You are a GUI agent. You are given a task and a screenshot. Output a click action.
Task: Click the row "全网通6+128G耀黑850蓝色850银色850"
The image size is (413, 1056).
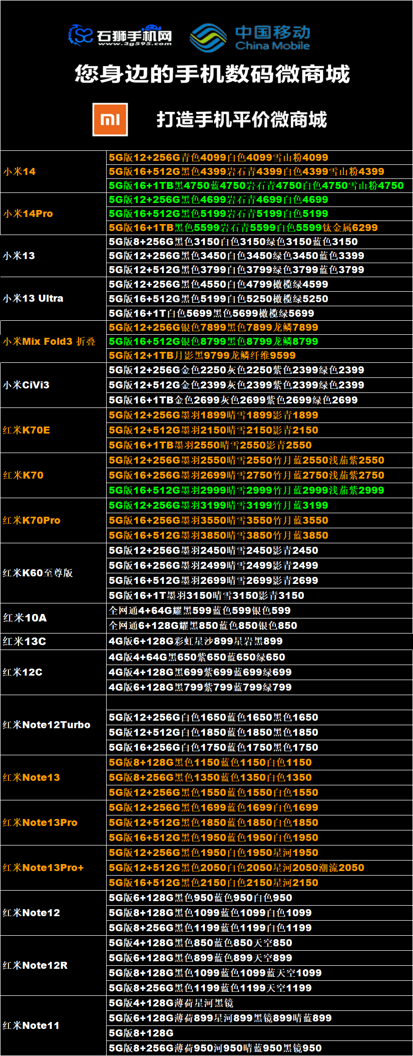[260, 625]
